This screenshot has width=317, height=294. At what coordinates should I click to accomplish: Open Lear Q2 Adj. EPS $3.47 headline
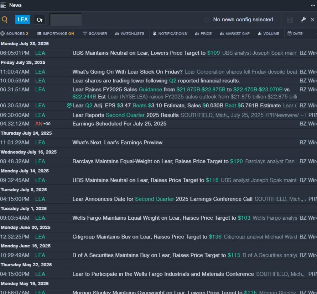point(177,106)
